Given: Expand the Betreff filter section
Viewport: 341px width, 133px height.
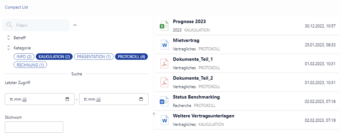Looking at the screenshot, I should 9,38.
